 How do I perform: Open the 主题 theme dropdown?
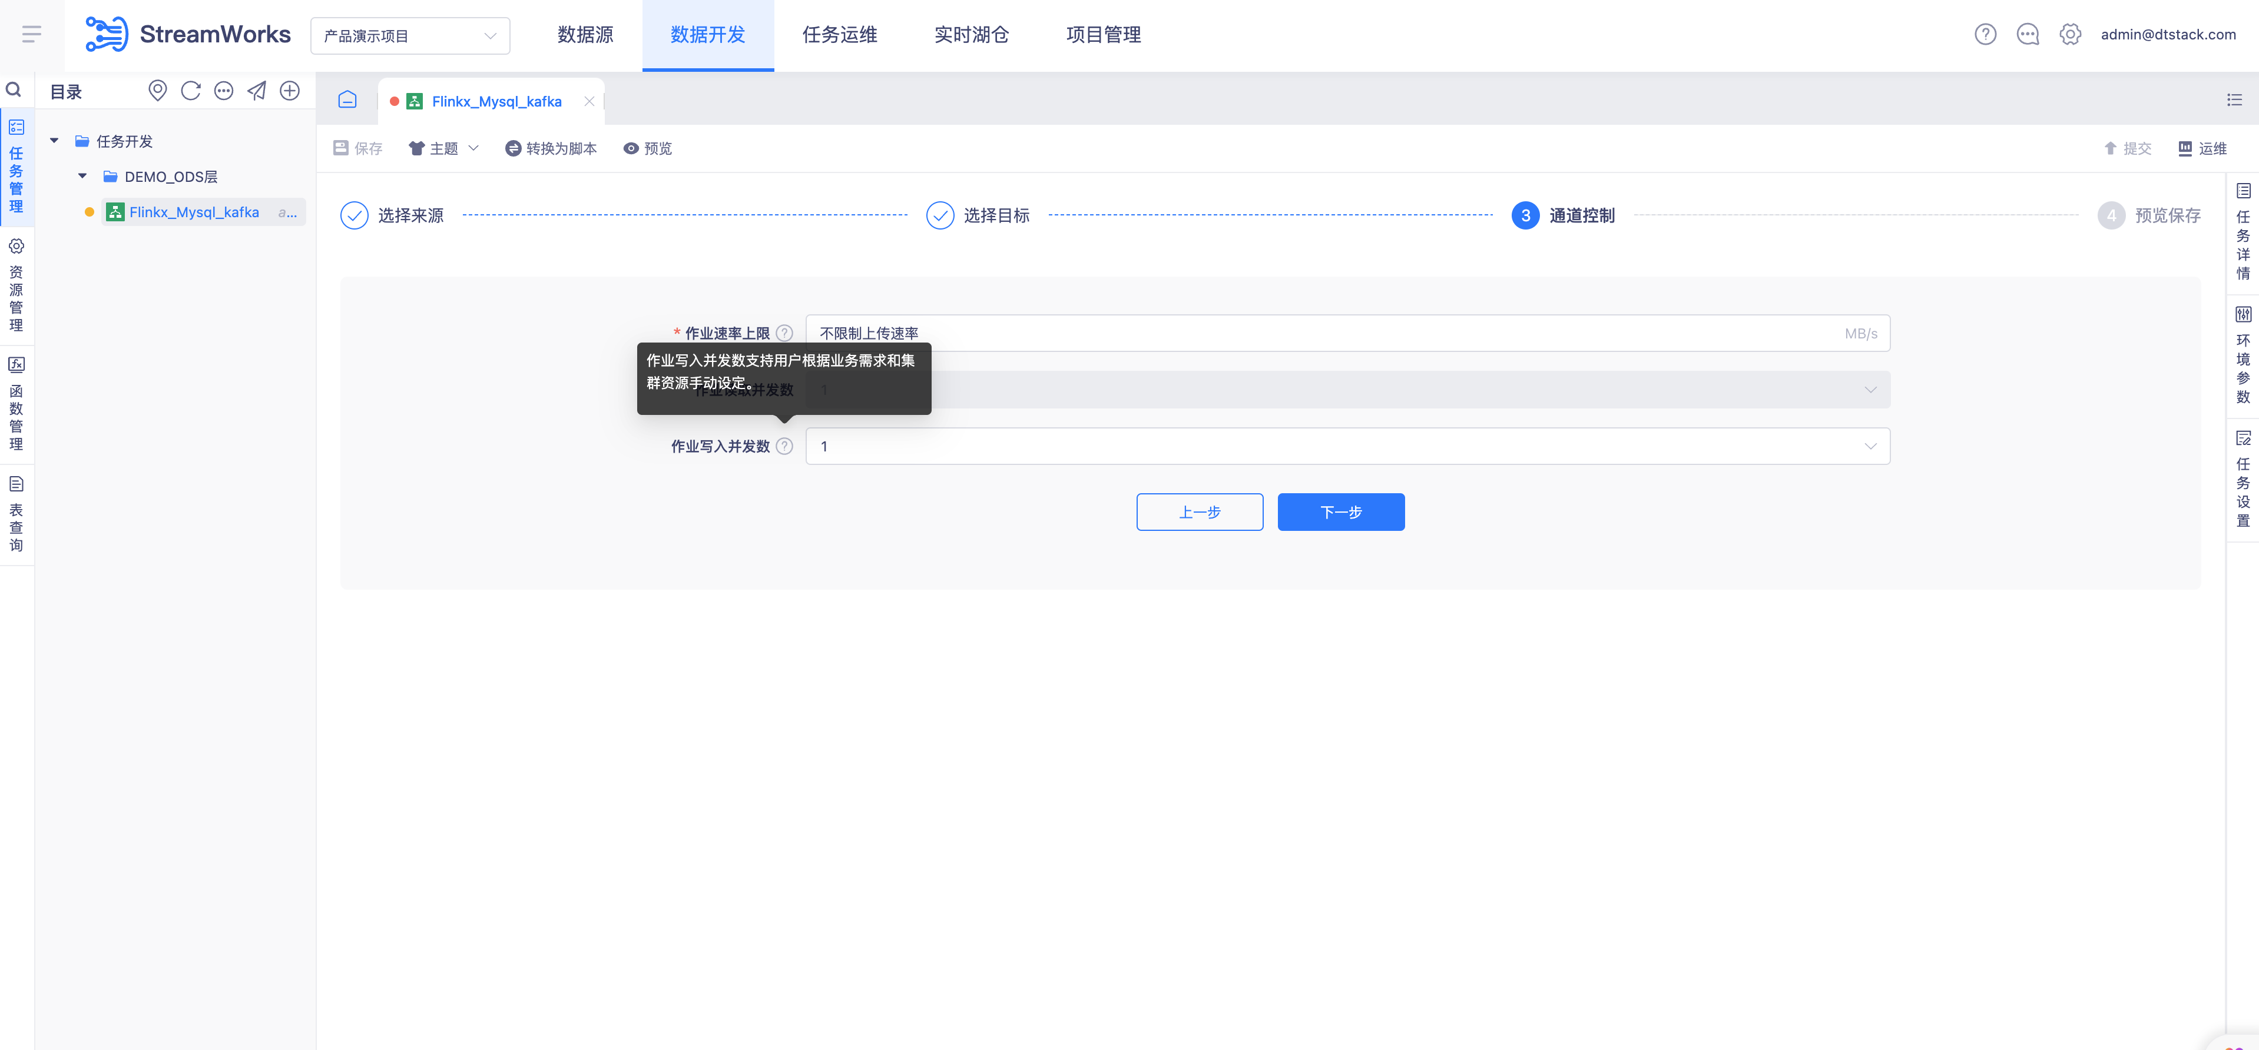(x=443, y=148)
